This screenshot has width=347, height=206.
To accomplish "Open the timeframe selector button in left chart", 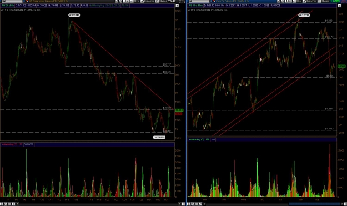I will pyautogui.click(x=126, y=1).
